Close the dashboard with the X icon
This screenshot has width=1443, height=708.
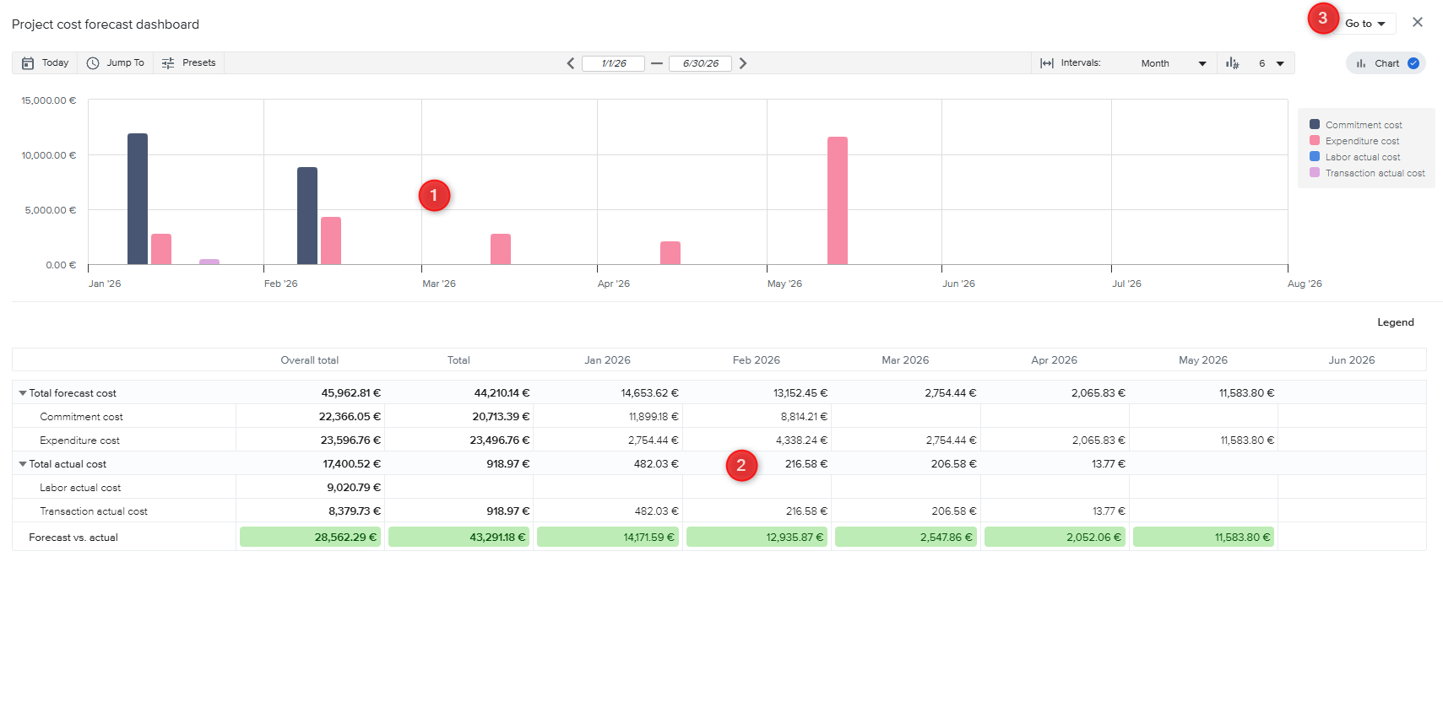(1418, 23)
